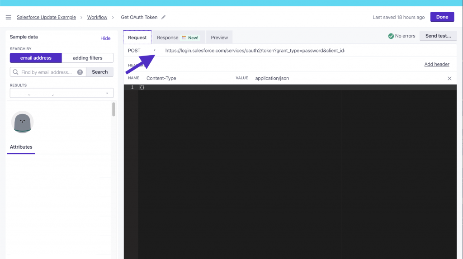Screen dimensions: 463x259
Task: Click the Last saved 18 hours ago text
Action: pyautogui.click(x=398, y=17)
